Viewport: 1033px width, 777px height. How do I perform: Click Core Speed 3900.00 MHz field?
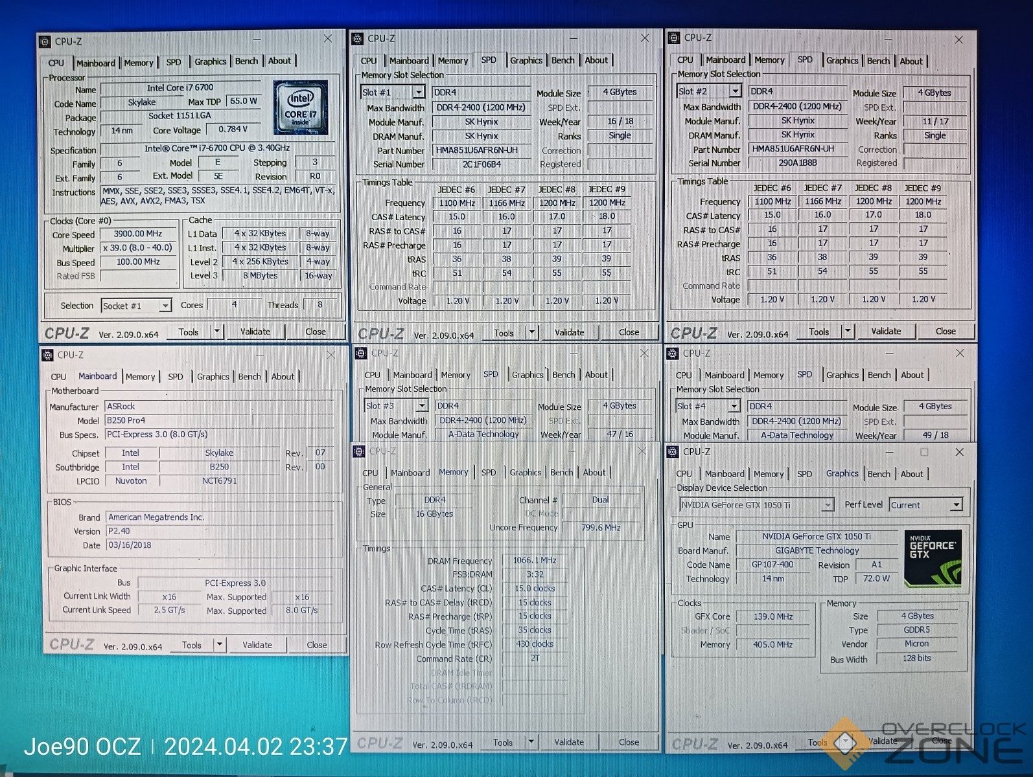tap(138, 234)
